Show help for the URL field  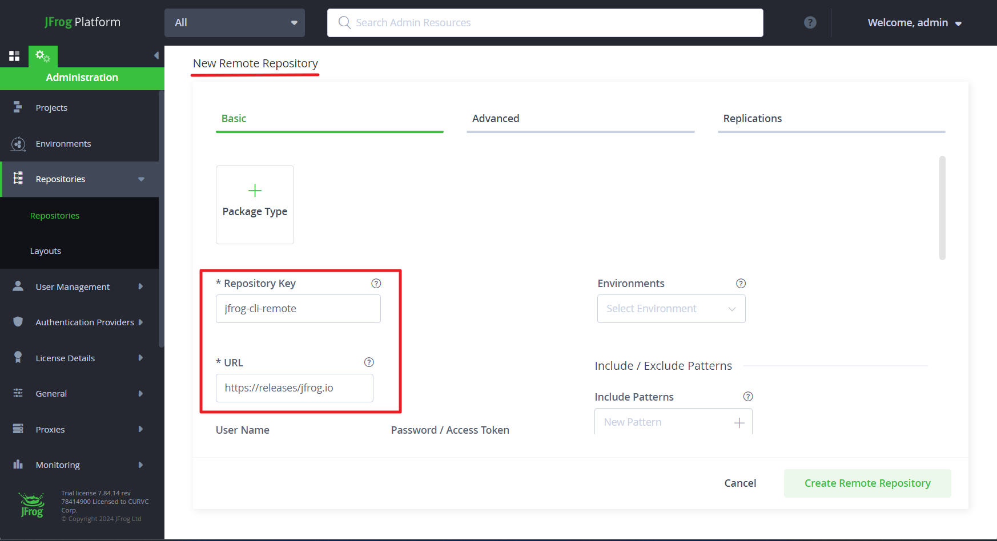(x=369, y=362)
